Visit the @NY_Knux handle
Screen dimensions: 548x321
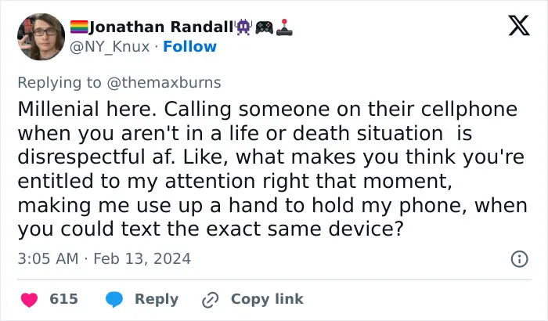click(x=110, y=47)
